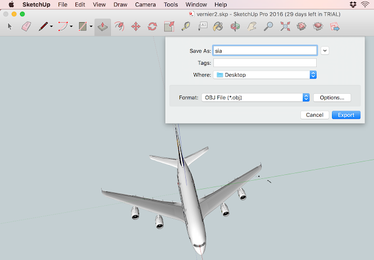Viewport: 374px width, 260px height.
Task: Expand the Arc tool dropdown arrow
Action: tap(71, 26)
